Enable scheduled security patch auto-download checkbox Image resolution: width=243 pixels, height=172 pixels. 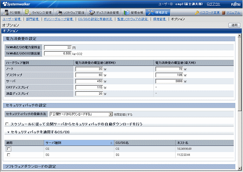[7, 124]
